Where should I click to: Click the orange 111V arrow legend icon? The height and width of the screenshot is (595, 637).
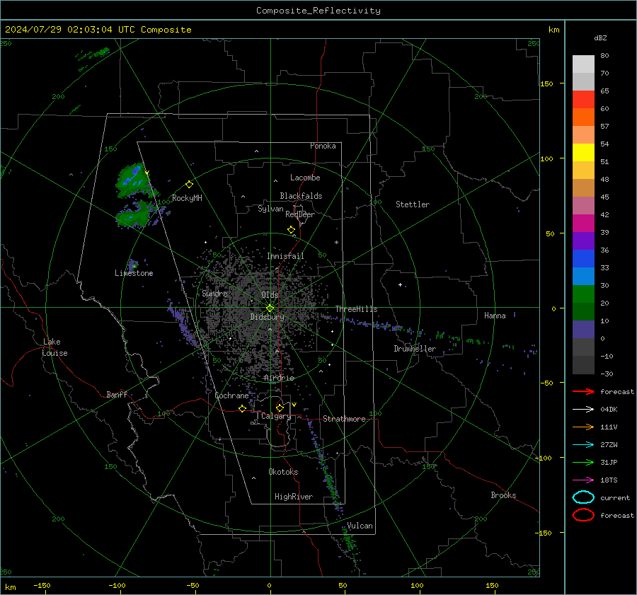pyautogui.click(x=583, y=427)
